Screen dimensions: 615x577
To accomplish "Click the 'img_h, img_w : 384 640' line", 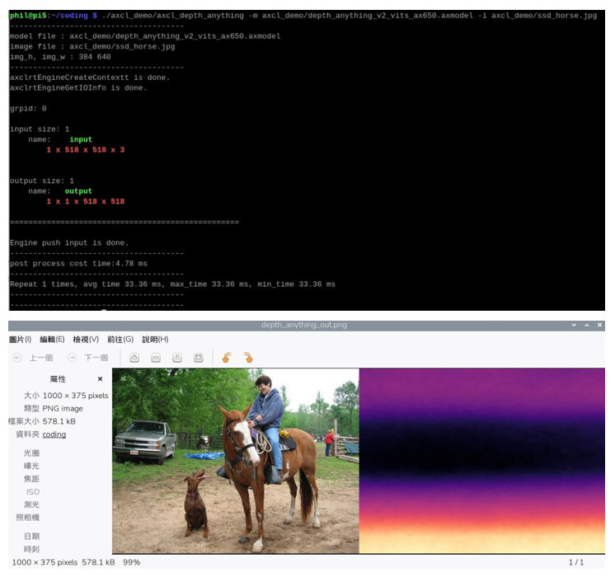I will pyautogui.click(x=60, y=57).
